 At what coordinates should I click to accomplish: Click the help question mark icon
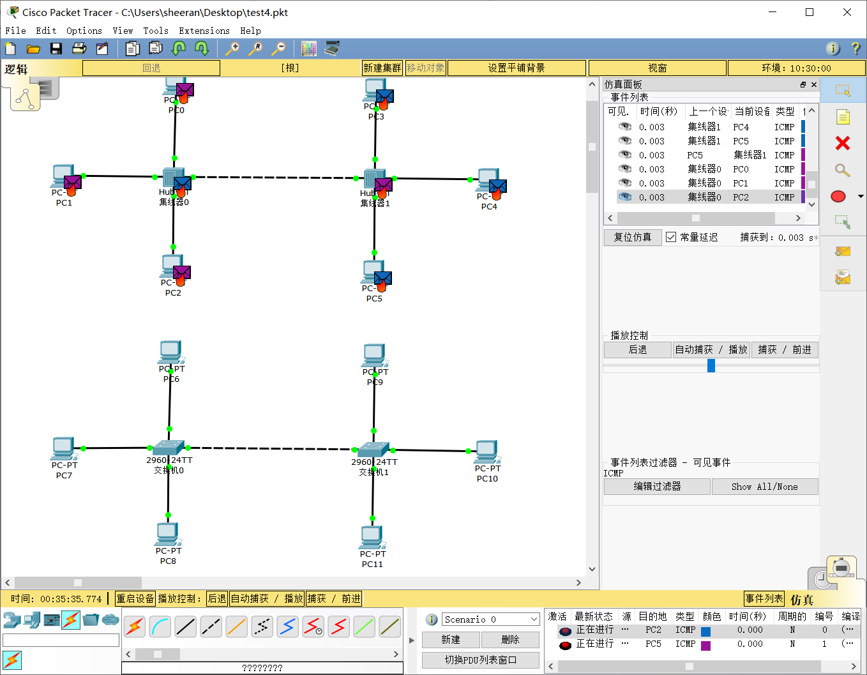856,49
